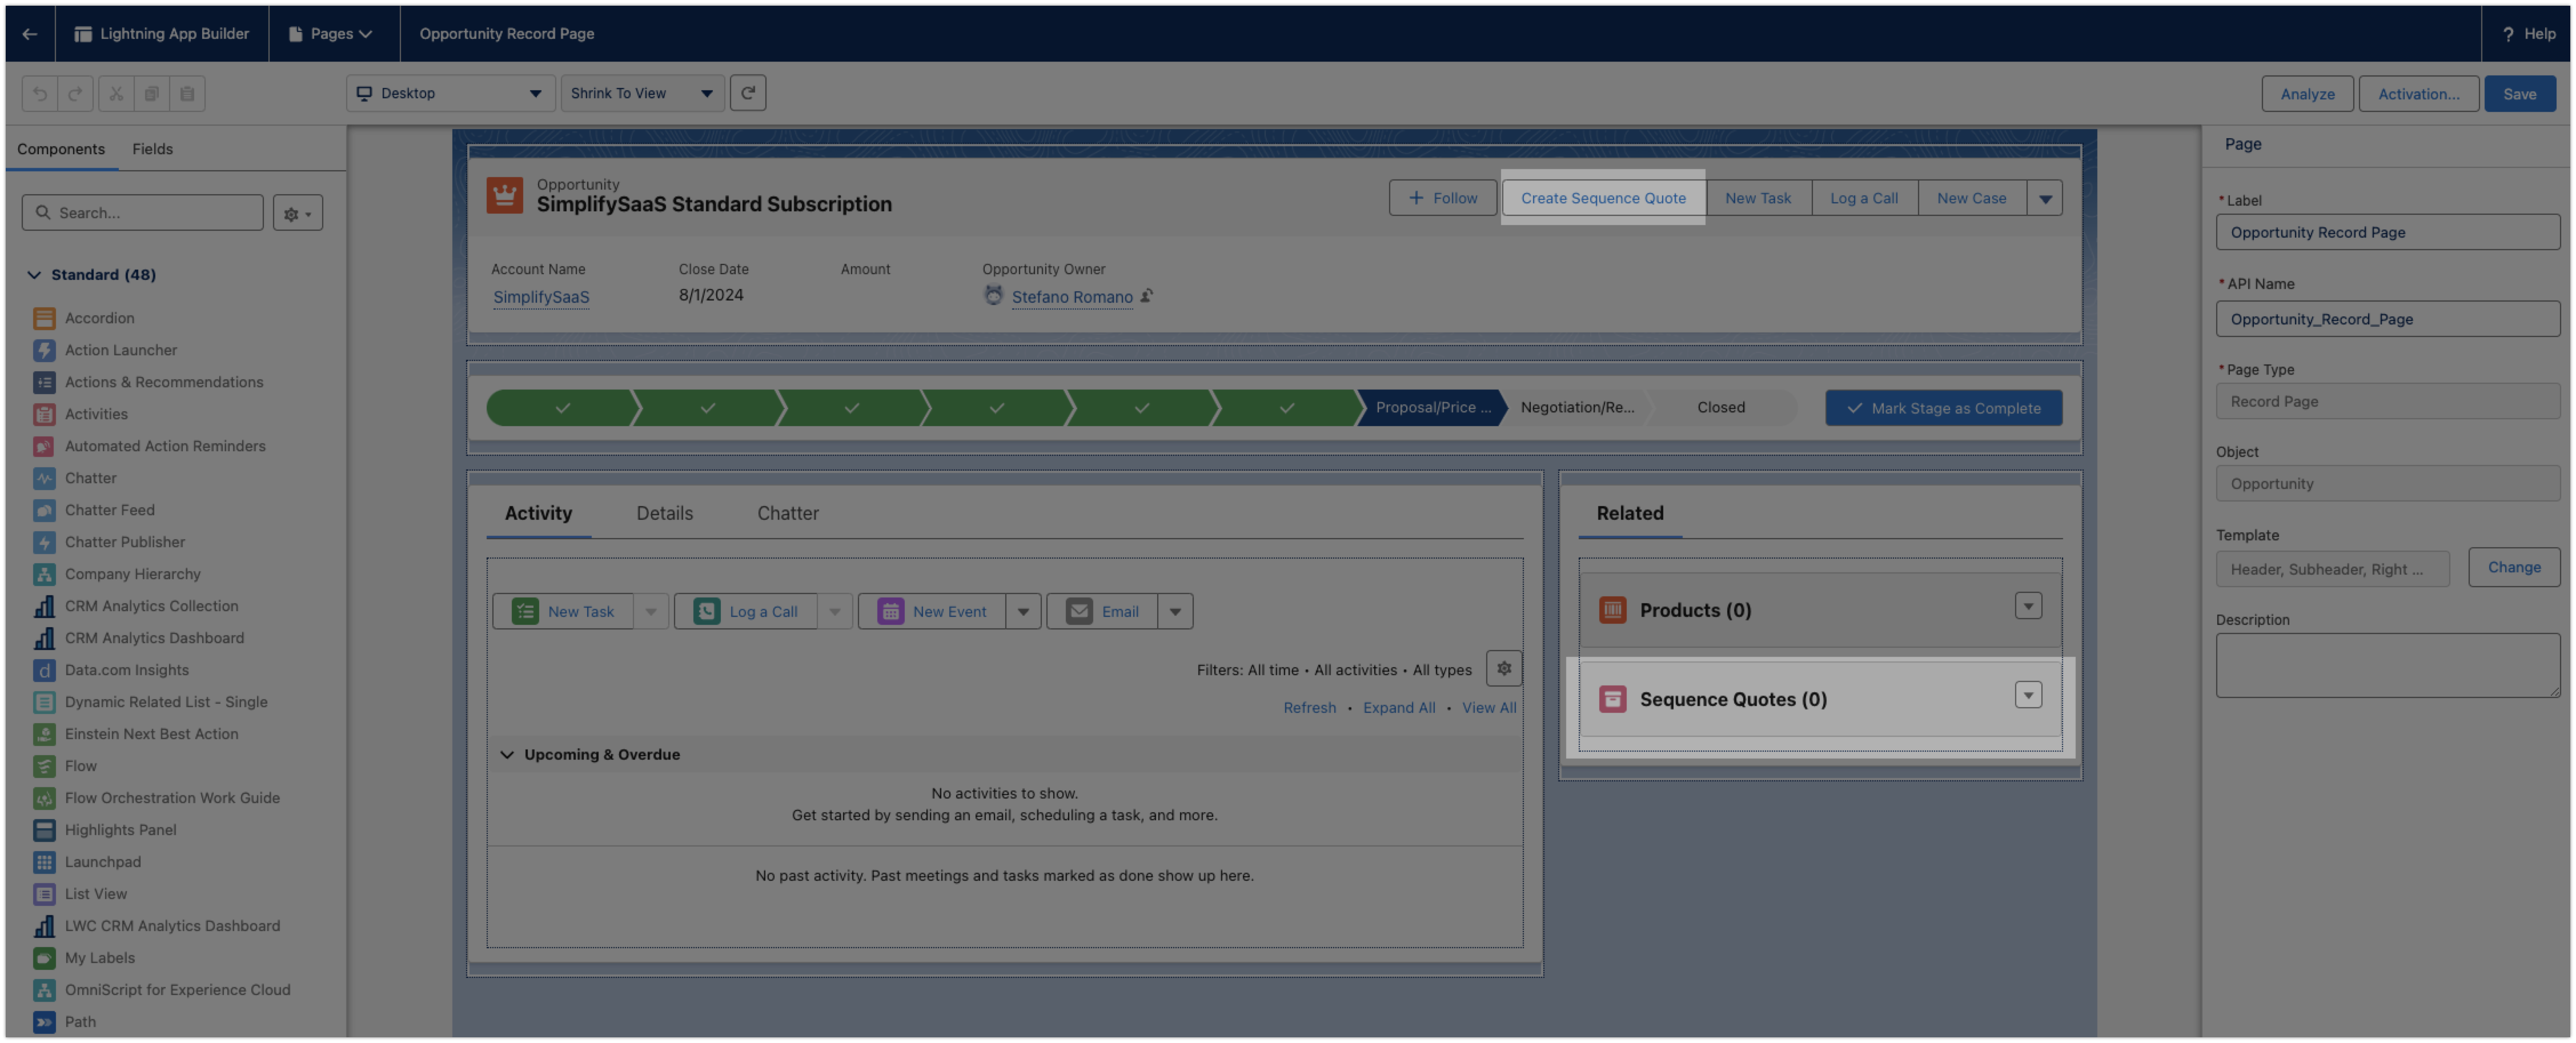
Task: Select the Negotiation/Re... path stage
Action: [1577, 408]
